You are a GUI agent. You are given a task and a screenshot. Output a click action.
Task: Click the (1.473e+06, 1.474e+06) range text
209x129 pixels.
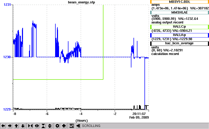(170, 8)
